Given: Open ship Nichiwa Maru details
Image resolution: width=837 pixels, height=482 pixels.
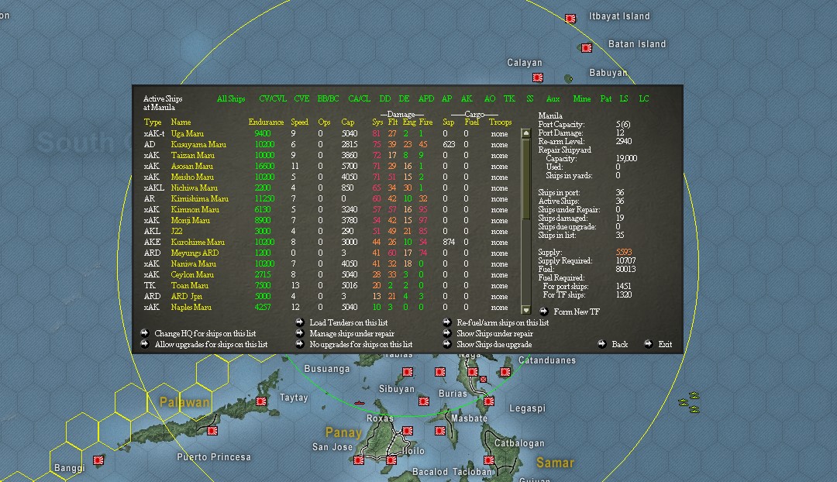Looking at the screenshot, I should click(195, 188).
